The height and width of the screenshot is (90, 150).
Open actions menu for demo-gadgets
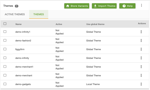(141, 84)
